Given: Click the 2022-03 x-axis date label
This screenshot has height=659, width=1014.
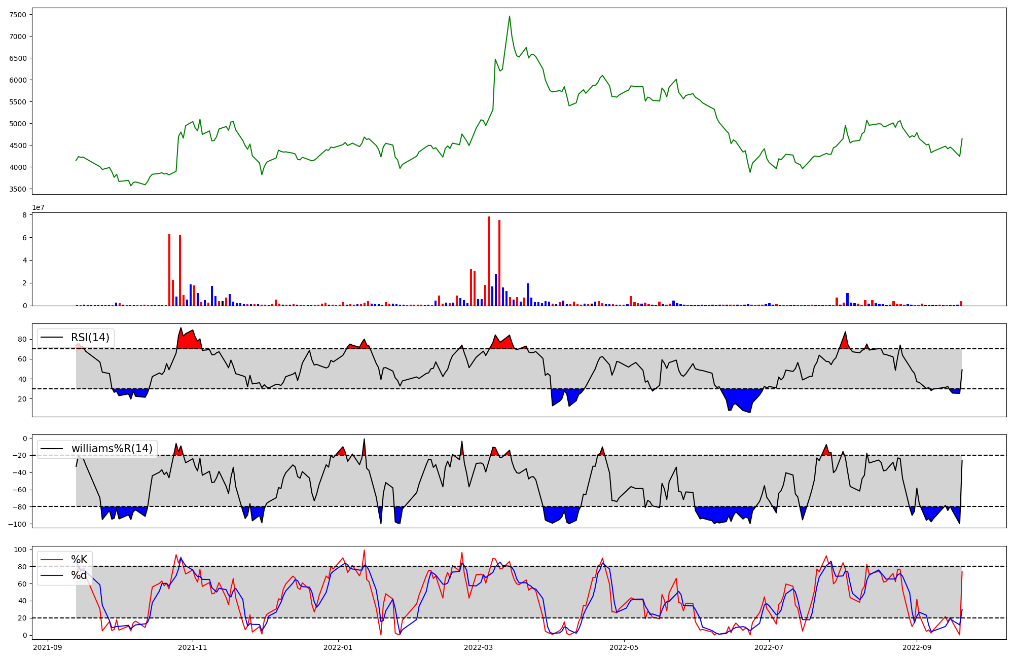Looking at the screenshot, I should click(x=479, y=647).
